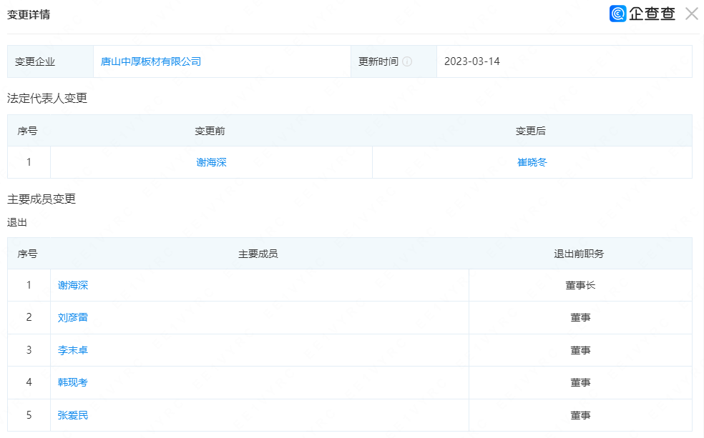Screen dimensions: 704x438
Task: Click the 企查查 logo icon
Action: [618, 14]
